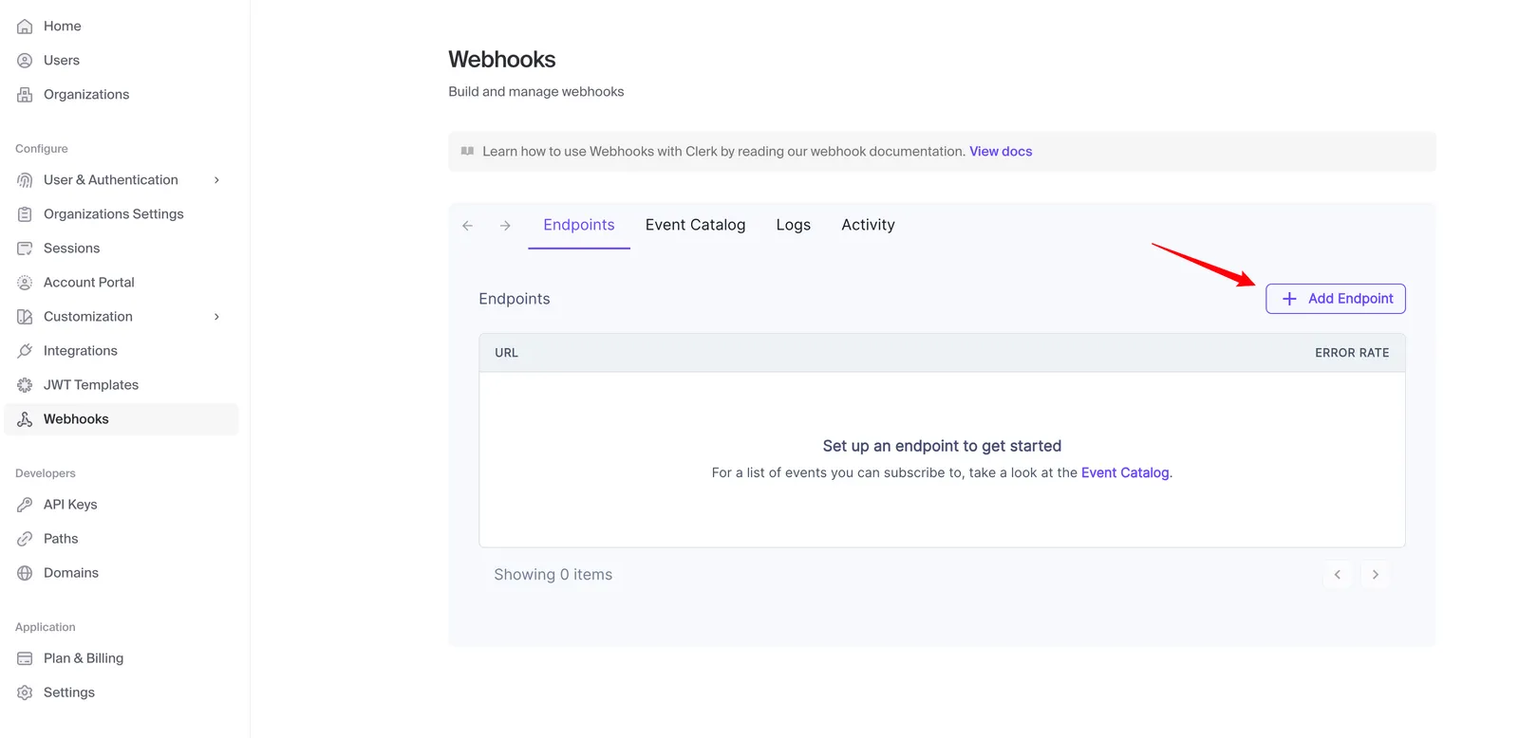
Task: Click the Webhooks sidebar icon
Action: point(24,418)
